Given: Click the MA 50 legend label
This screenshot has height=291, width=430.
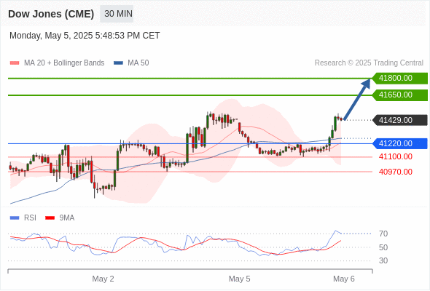Looking at the screenshot, I should point(138,63).
